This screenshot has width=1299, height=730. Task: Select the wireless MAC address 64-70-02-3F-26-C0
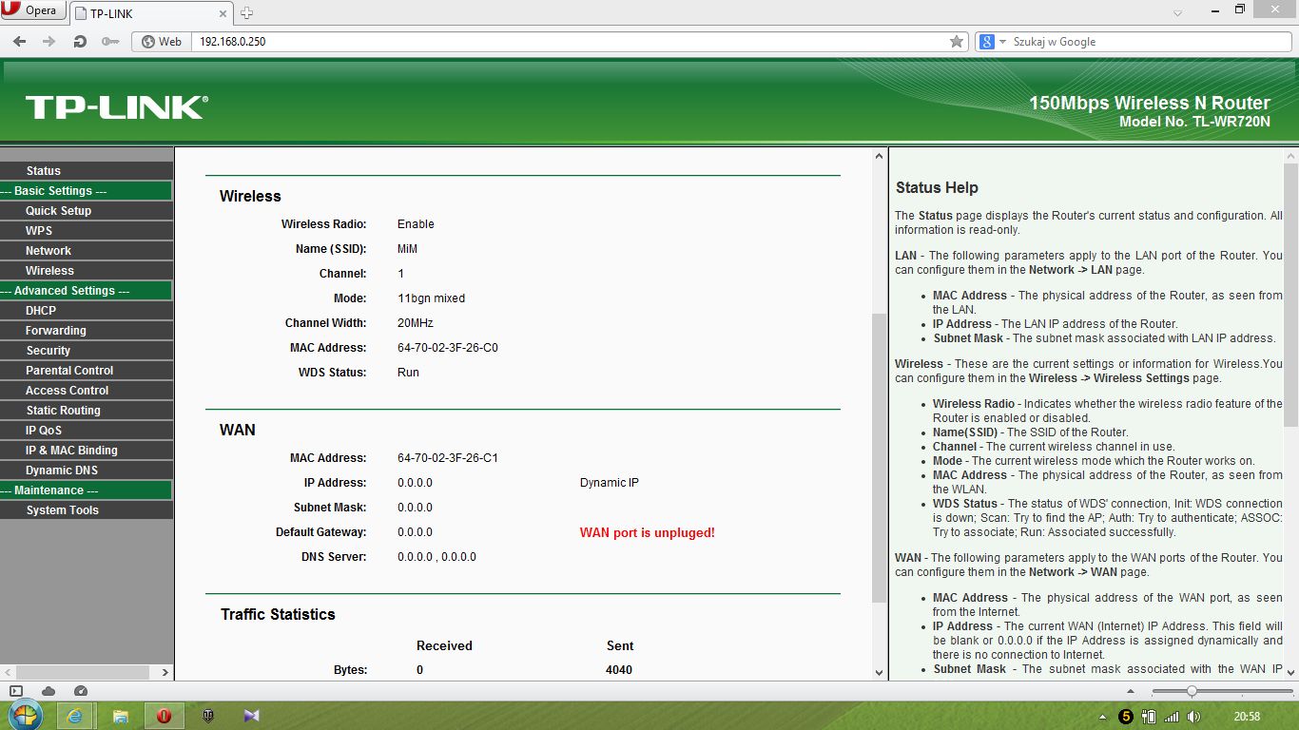[x=447, y=348]
